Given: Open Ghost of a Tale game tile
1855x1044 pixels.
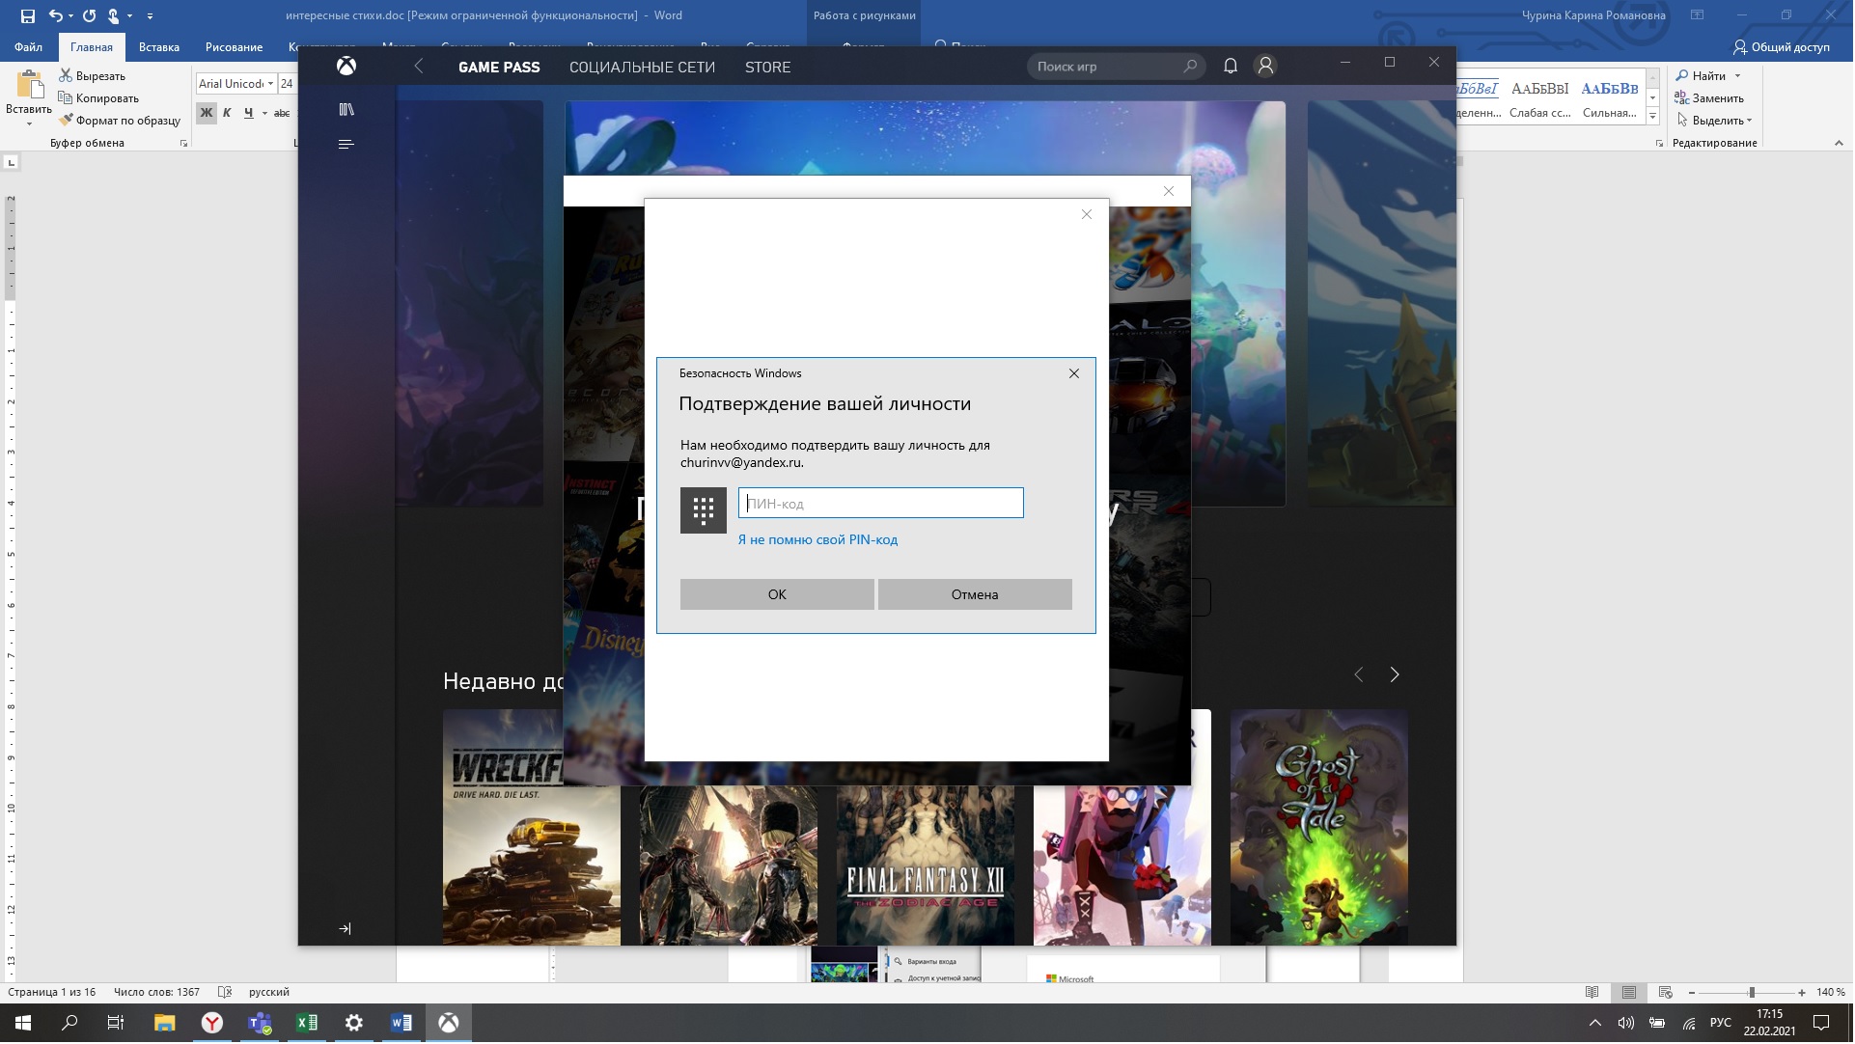Looking at the screenshot, I should coord(1320,829).
